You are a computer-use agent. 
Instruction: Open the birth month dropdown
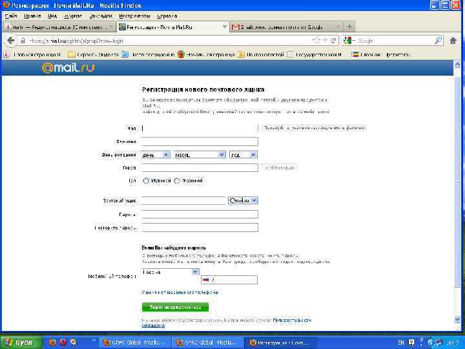tap(200, 154)
